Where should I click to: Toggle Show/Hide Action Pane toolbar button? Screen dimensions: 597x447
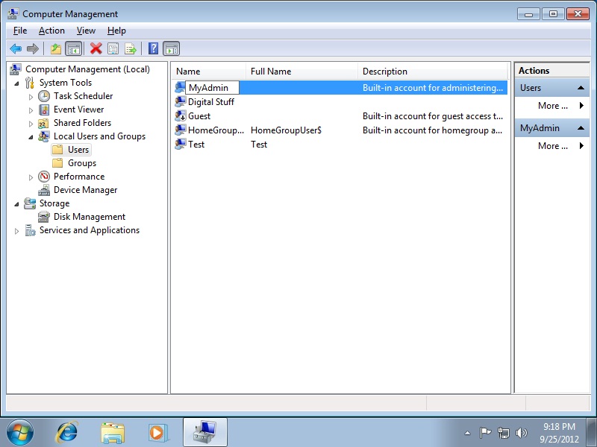coord(172,48)
